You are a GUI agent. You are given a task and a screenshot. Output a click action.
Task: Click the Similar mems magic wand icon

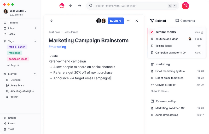pyautogui.click(x=152, y=32)
